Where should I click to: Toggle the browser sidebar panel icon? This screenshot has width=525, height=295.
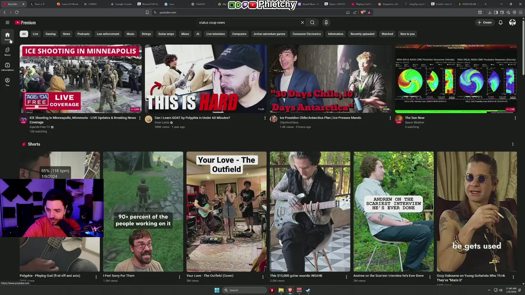tap(496, 12)
